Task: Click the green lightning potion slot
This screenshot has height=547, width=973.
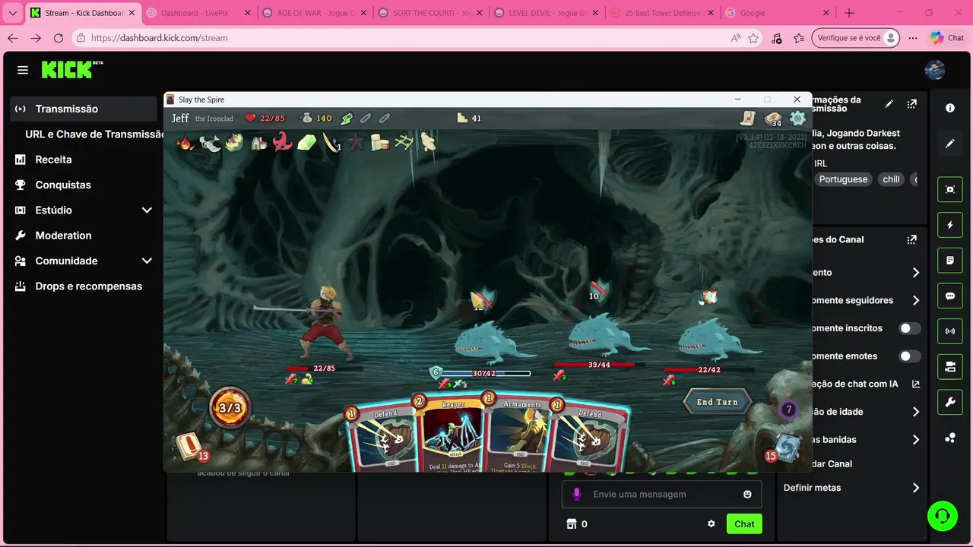Action: point(347,118)
